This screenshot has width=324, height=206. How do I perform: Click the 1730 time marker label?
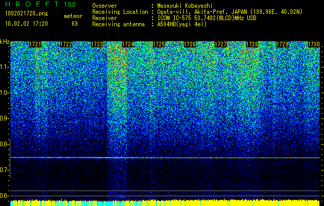click(314, 44)
